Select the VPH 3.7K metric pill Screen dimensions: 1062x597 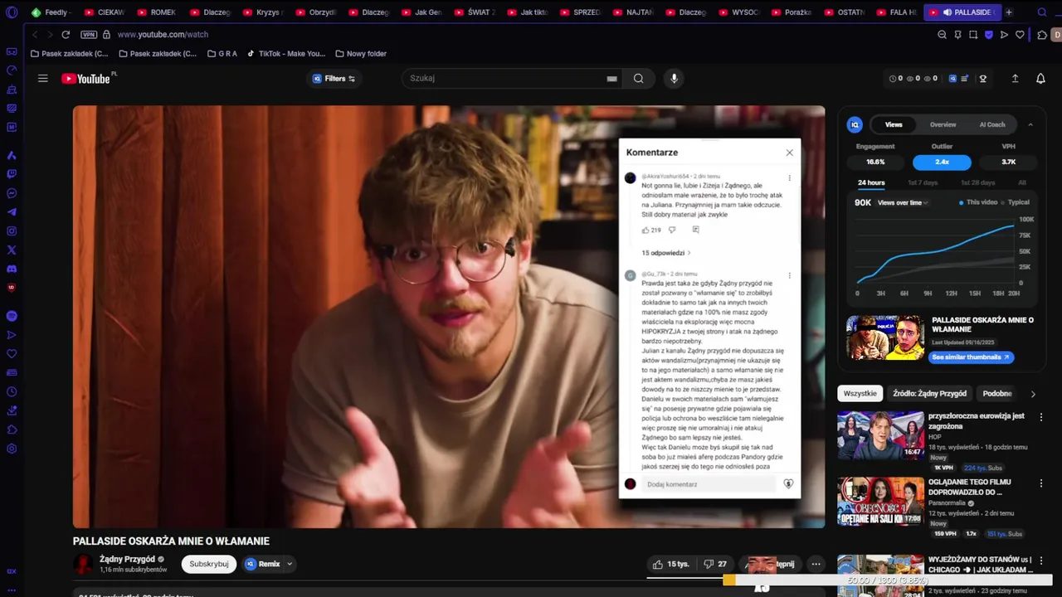coord(1009,162)
